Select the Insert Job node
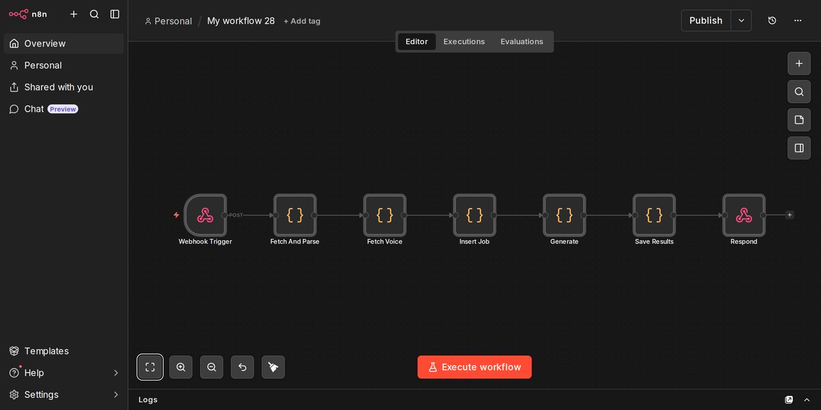This screenshot has width=821, height=410. pos(475,215)
